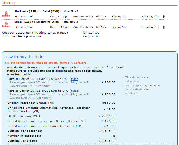Click Covers ARN-DXB (Economy) text

pos(31,86)
